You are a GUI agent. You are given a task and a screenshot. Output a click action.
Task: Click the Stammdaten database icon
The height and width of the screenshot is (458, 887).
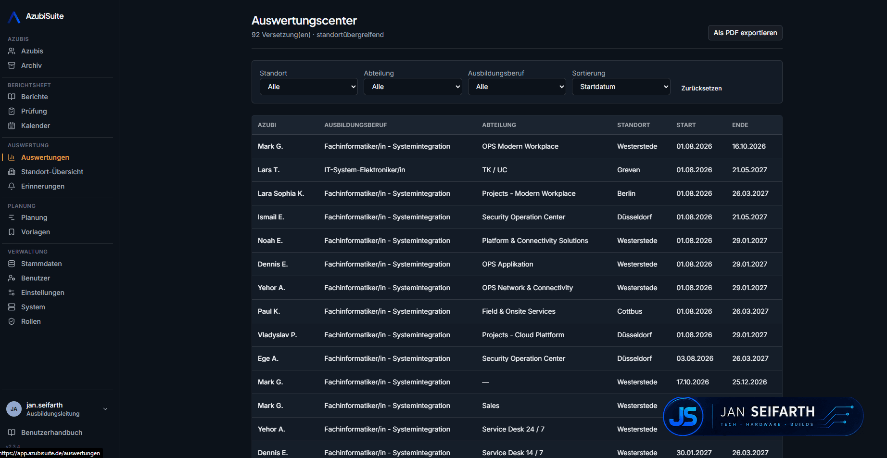[12, 264]
